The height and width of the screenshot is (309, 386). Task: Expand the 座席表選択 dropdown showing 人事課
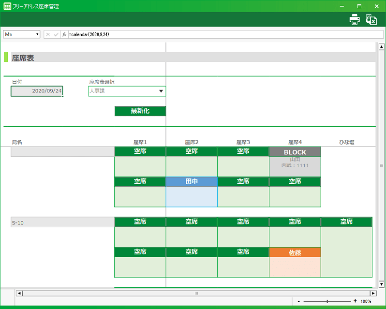point(161,91)
